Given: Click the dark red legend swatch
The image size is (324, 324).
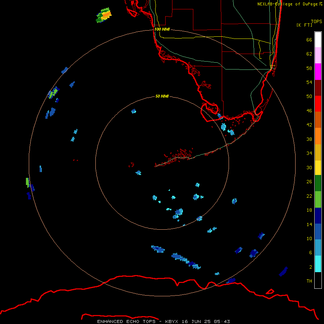Looking at the screenshot, I should click(318, 88).
